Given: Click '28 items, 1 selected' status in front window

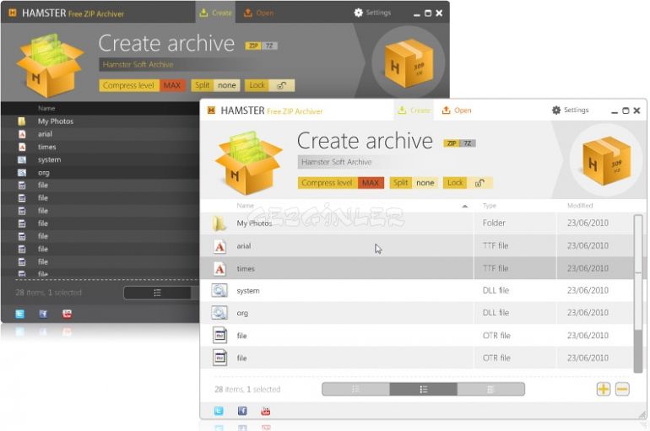Looking at the screenshot, I should 247,390.
